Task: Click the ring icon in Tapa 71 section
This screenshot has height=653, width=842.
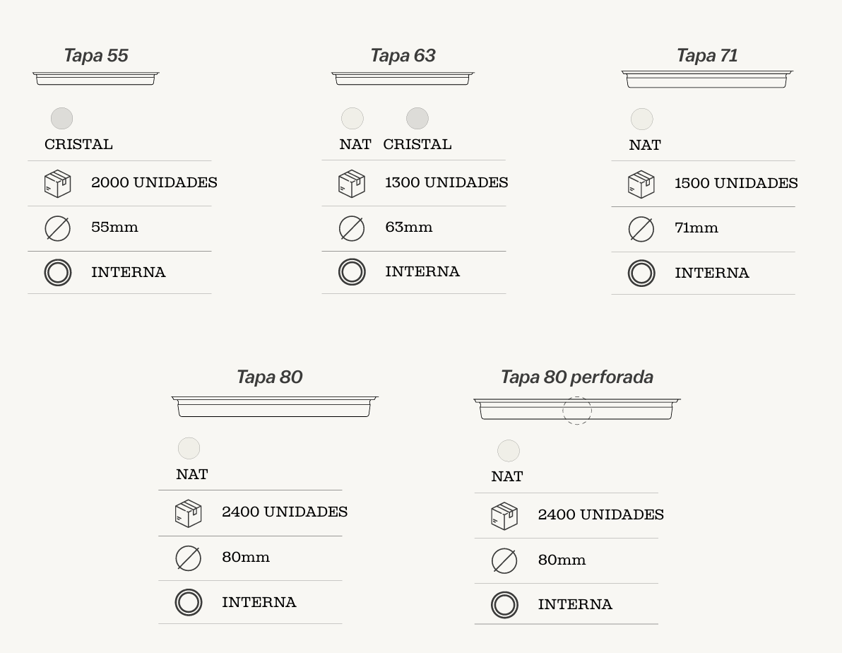Action: click(641, 273)
